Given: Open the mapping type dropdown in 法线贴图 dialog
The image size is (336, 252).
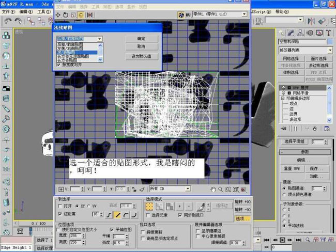Looking at the screenshot, I should pyautogui.click(x=100, y=39).
